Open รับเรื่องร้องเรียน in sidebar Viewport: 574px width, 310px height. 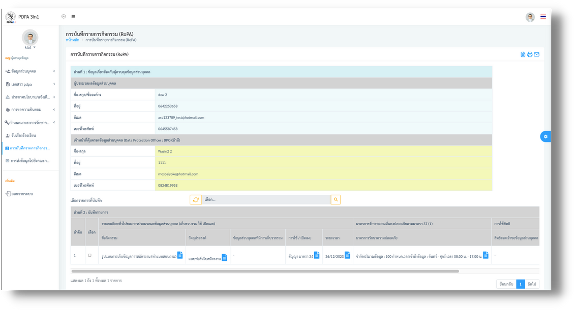coord(30,135)
